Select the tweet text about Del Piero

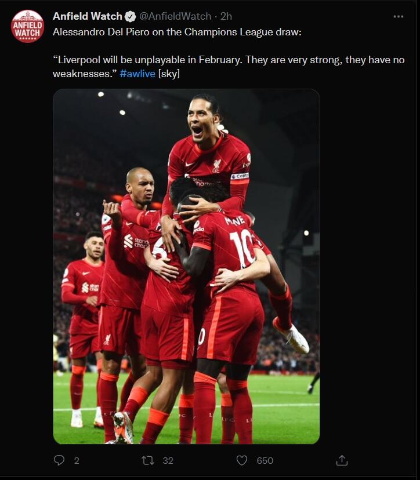pyautogui.click(x=177, y=32)
